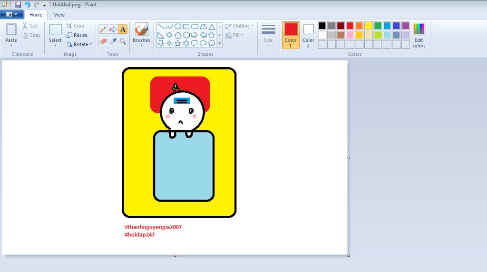Viewport: 487px width, 272px height.
Task: Choose the Rectangle shape
Action: (x=186, y=27)
